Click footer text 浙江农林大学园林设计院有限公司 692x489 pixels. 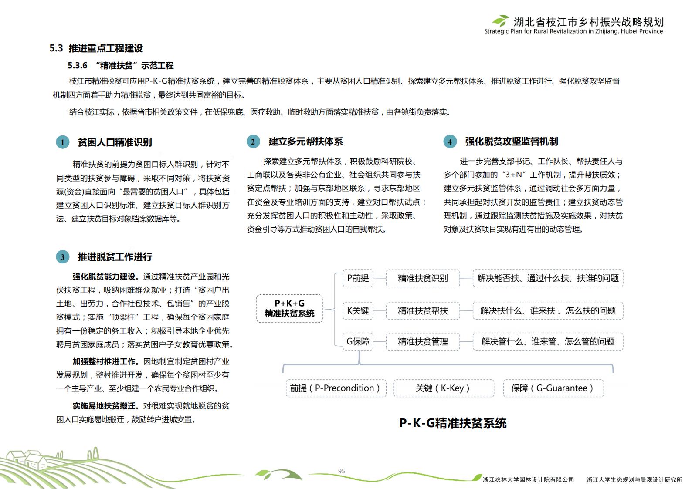pyautogui.click(x=528, y=479)
